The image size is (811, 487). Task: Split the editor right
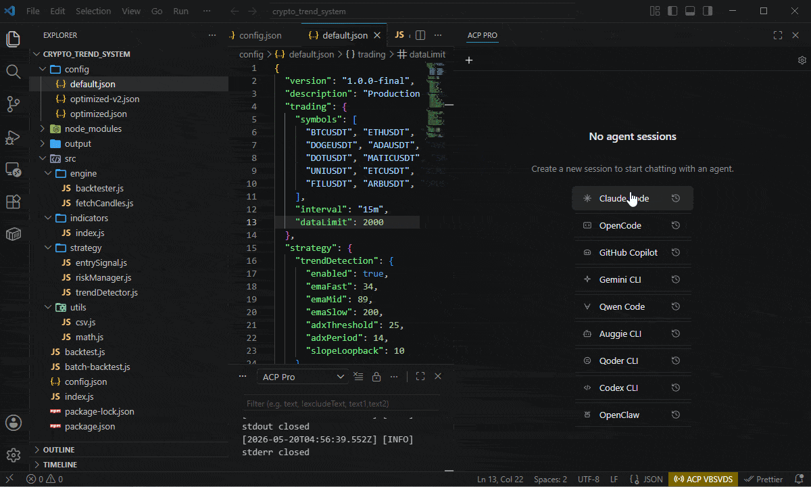coord(420,35)
